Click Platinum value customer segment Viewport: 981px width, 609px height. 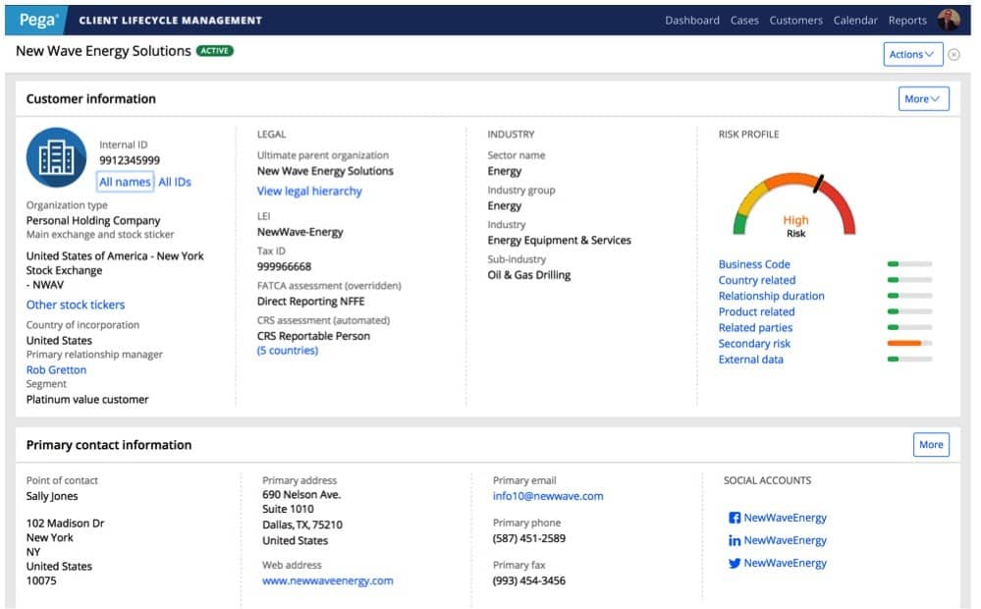coord(87,400)
